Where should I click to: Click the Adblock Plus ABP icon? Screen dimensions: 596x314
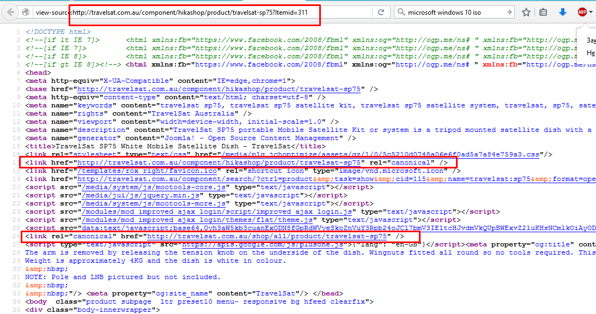tap(582, 12)
